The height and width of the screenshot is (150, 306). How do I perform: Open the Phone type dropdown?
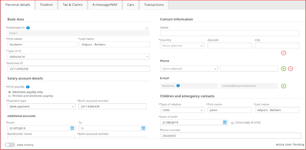pyautogui.click(x=189, y=69)
